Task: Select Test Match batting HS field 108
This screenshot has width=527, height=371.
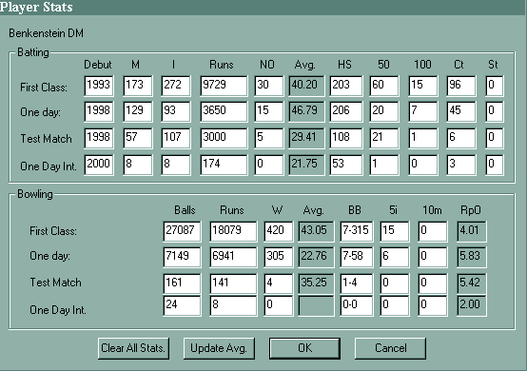Action: pos(346,138)
